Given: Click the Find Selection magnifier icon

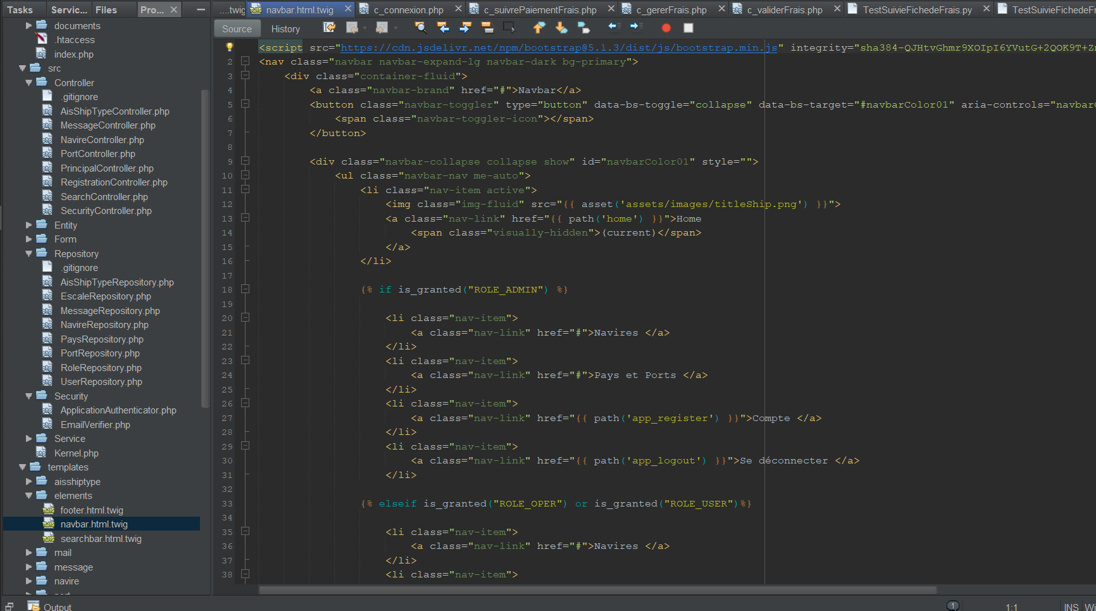Looking at the screenshot, I should coord(421,28).
